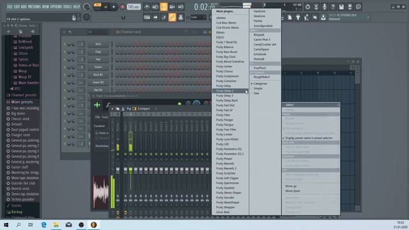The height and width of the screenshot is (230, 409).
Task: Click the Clap channel button
Action: 98,52
